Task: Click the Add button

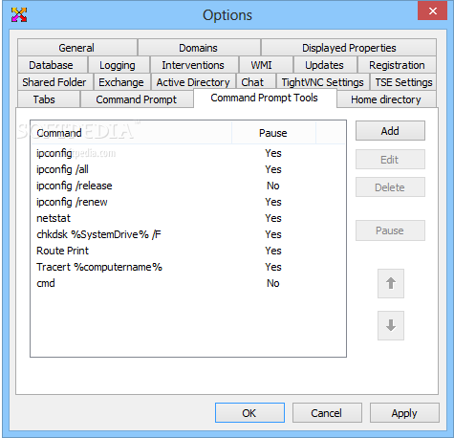Action: 390,131
